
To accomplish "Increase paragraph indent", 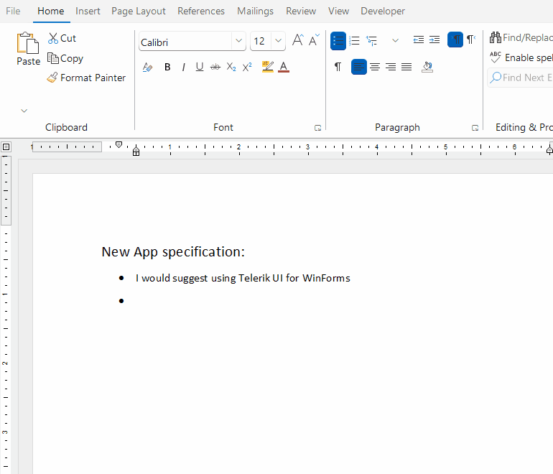I will tap(434, 39).
